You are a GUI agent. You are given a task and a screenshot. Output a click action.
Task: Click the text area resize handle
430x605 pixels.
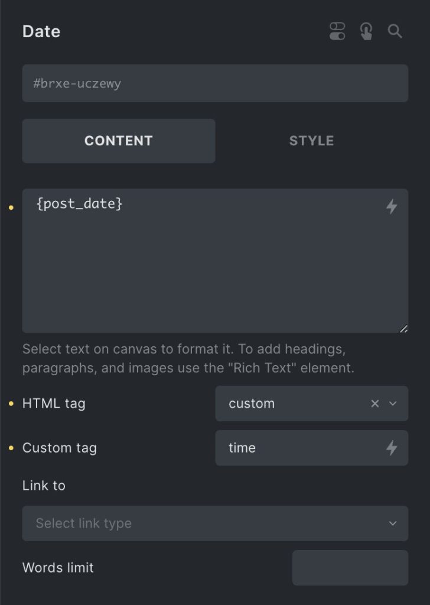click(403, 328)
